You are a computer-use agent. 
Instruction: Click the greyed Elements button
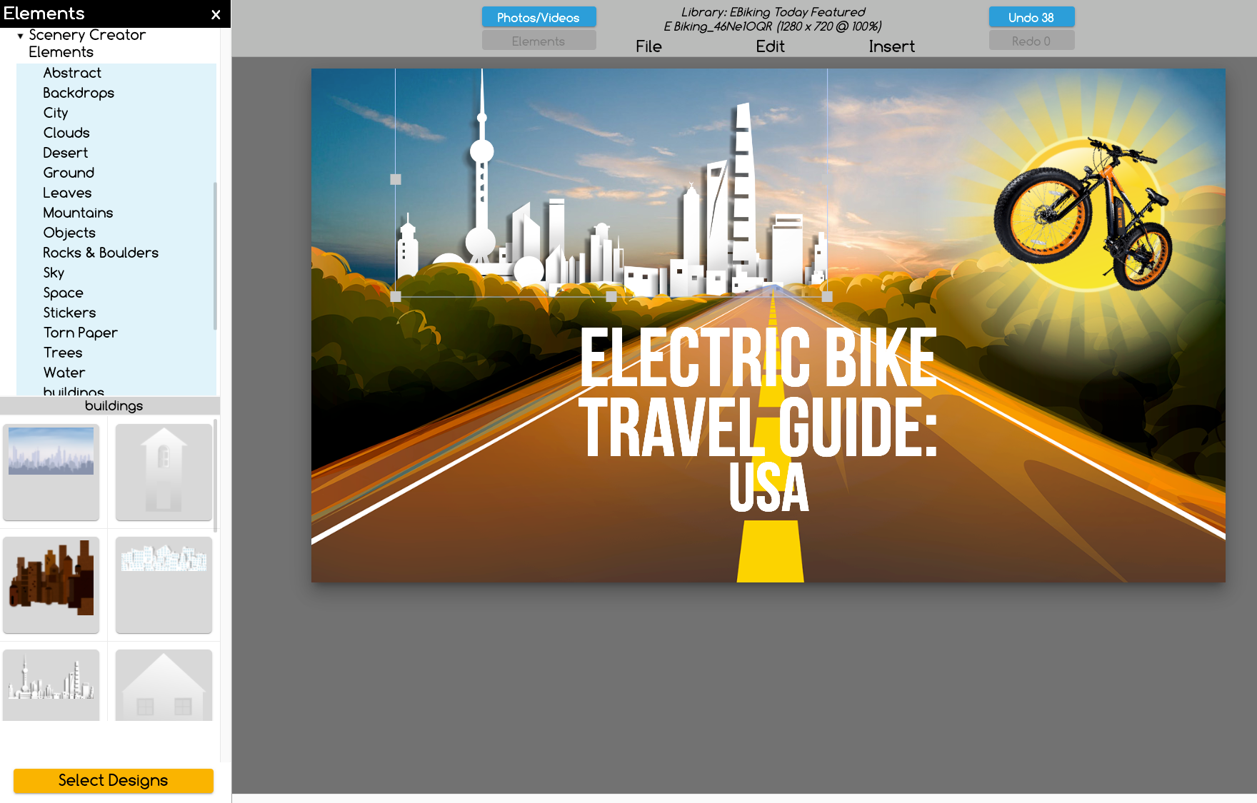(539, 41)
